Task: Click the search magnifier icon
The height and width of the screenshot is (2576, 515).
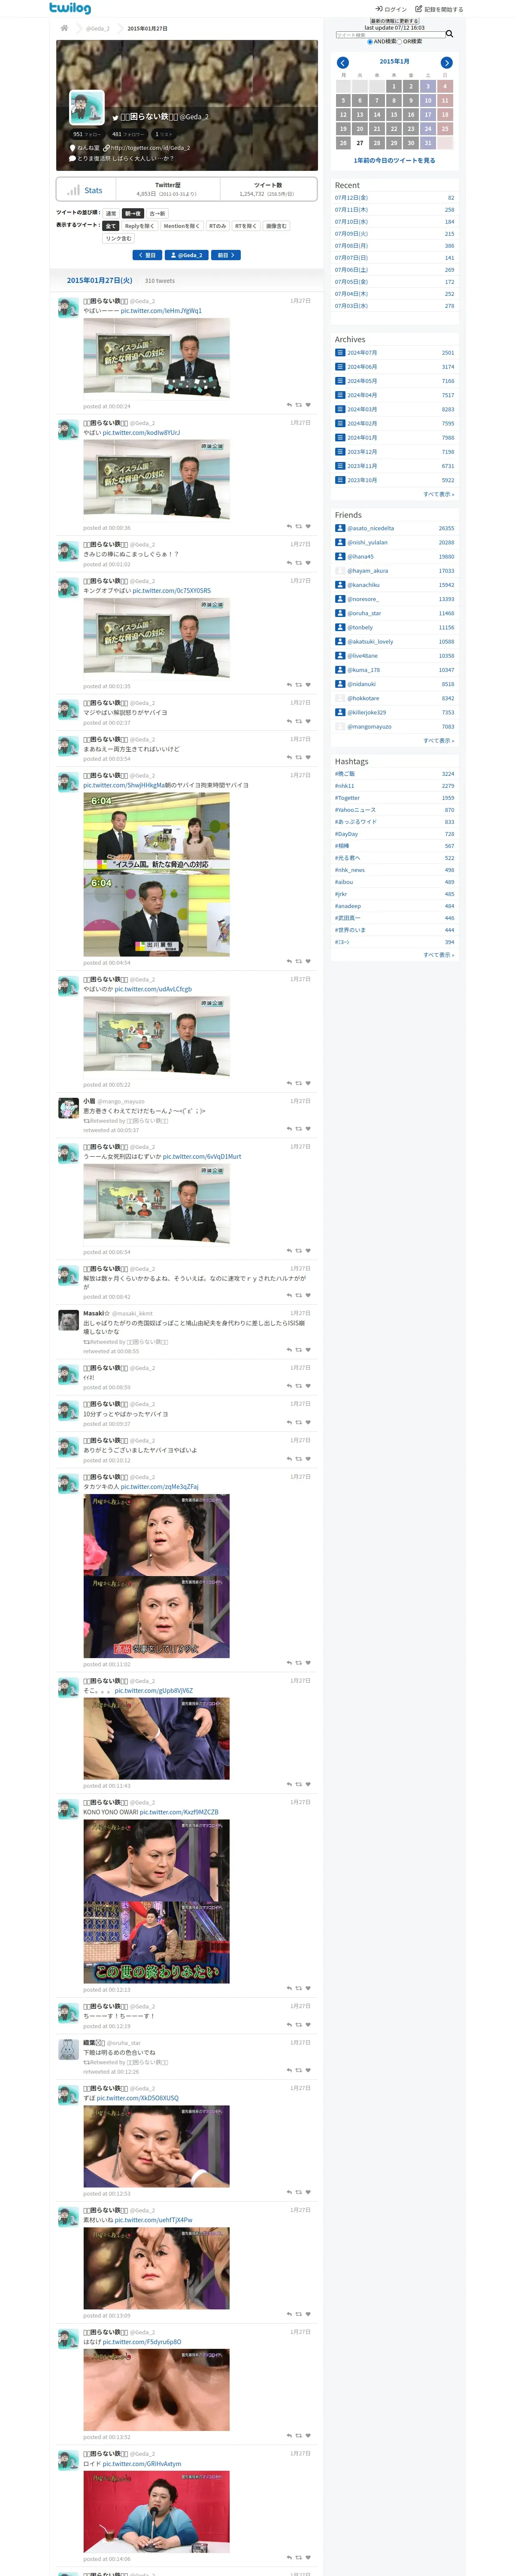Action: coord(449,34)
